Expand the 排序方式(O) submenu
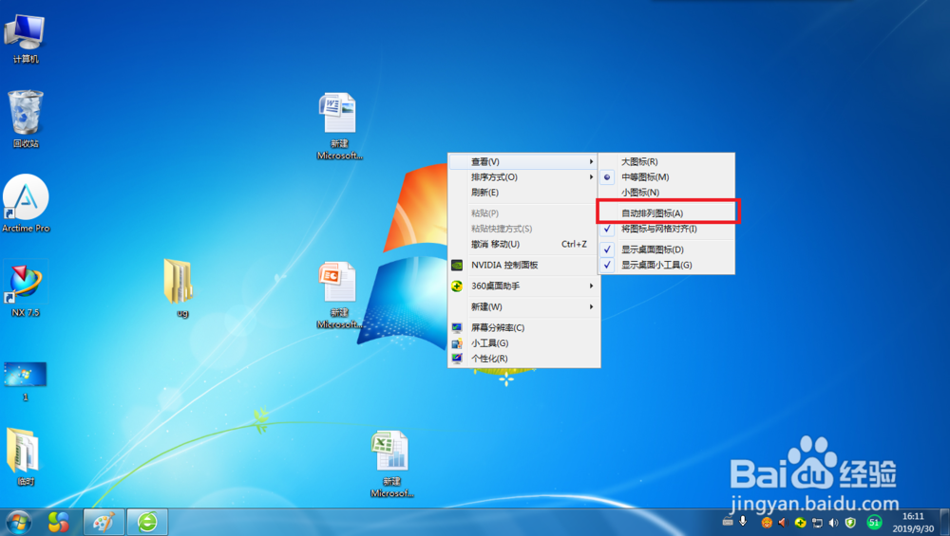This screenshot has width=950, height=536. click(x=524, y=176)
